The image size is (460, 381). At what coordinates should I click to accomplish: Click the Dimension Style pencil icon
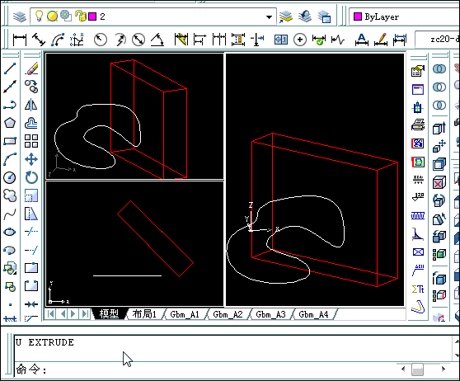[x=381, y=40]
